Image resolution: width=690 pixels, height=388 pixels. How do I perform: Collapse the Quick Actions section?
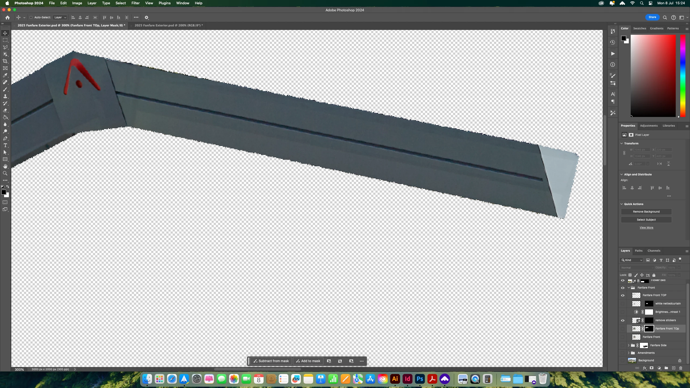pos(622,204)
